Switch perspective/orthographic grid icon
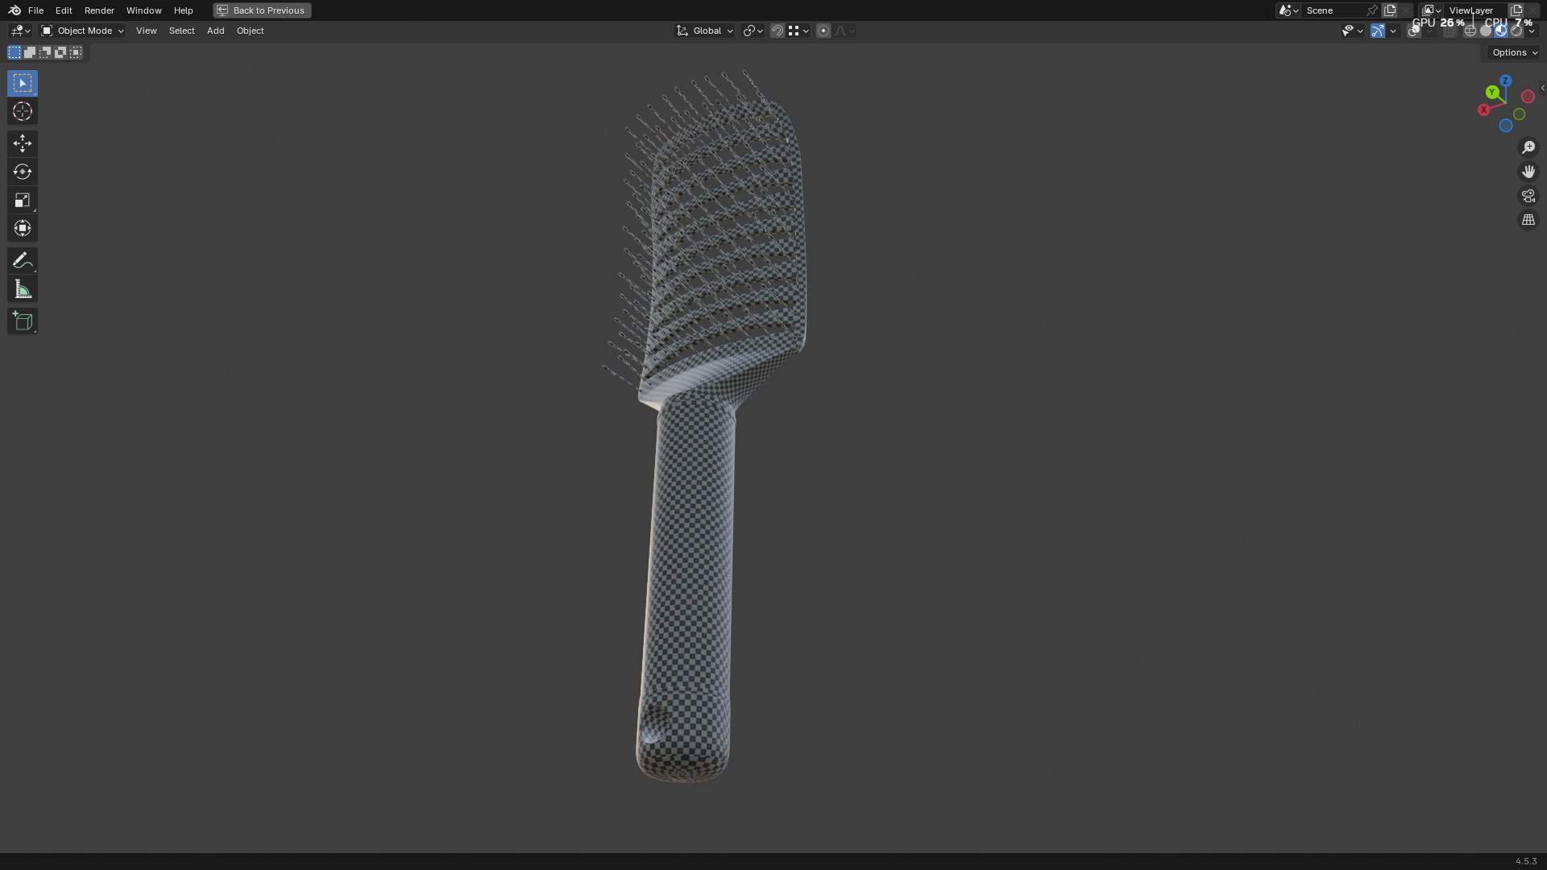 click(1528, 220)
